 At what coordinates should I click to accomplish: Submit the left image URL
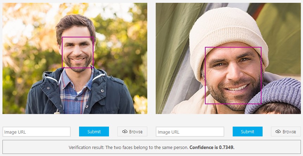tap(94, 132)
